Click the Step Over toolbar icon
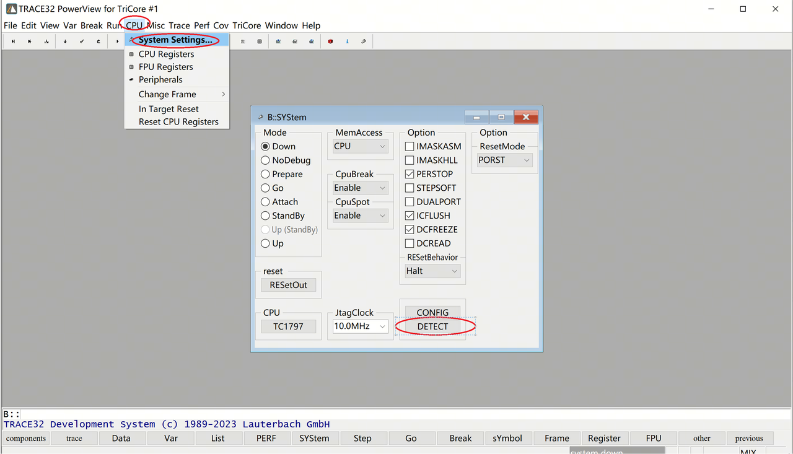The height and width of the screenshot is (454, 793). (30, 41)
